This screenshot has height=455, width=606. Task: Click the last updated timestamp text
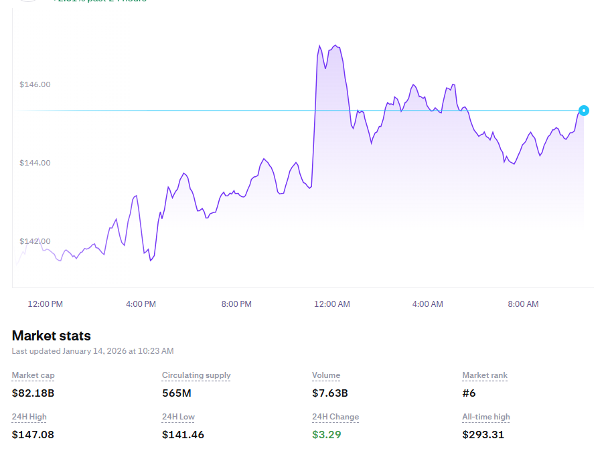tap(92, 350)
